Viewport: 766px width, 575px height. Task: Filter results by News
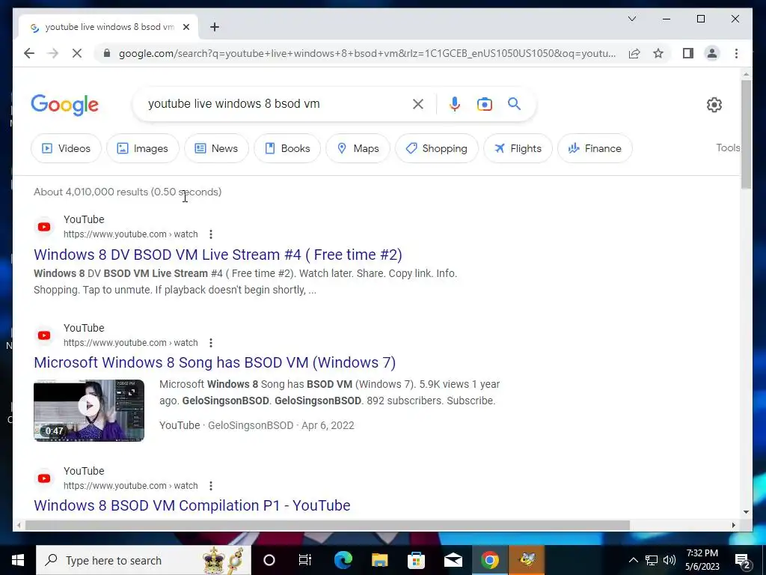[216, 148]
